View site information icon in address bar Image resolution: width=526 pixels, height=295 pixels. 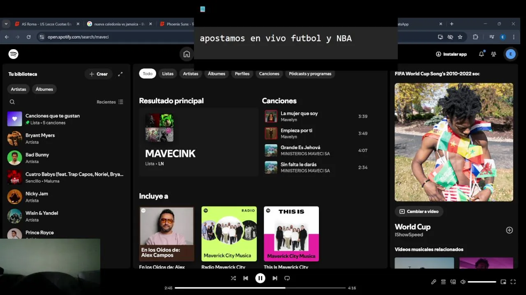point(42,37)
